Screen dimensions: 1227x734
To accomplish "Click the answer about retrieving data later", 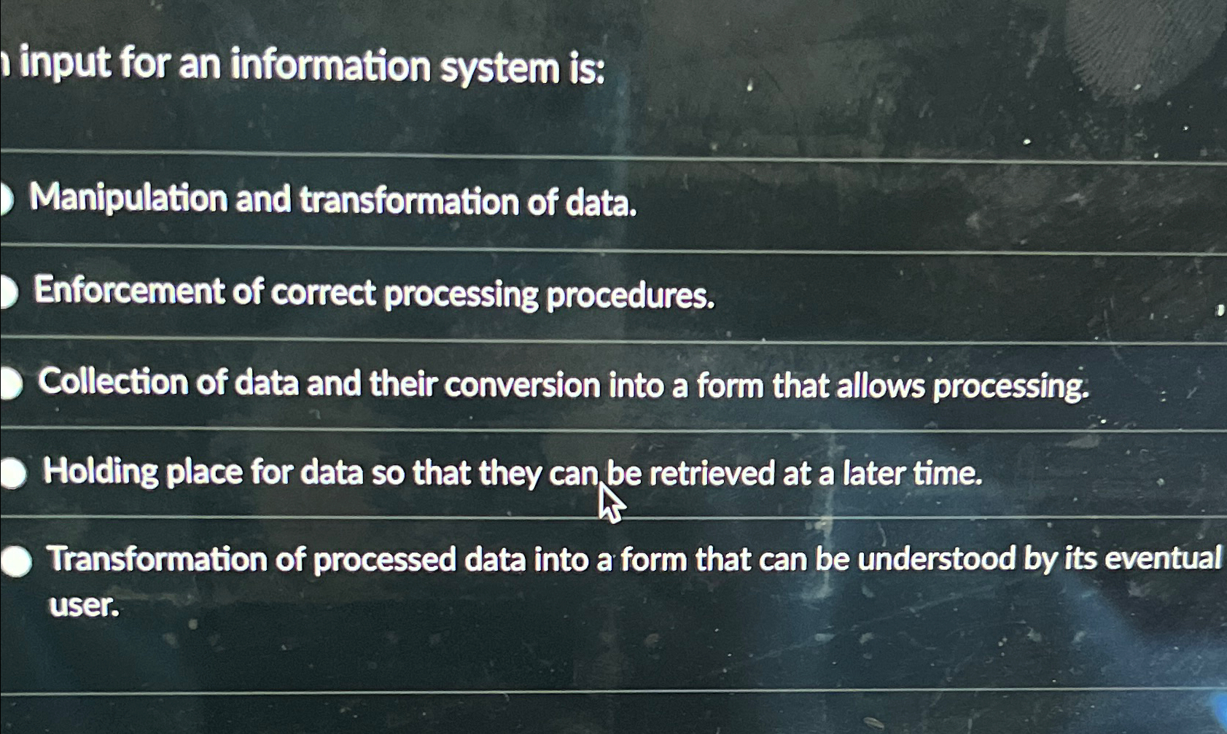I will (510, 472).
